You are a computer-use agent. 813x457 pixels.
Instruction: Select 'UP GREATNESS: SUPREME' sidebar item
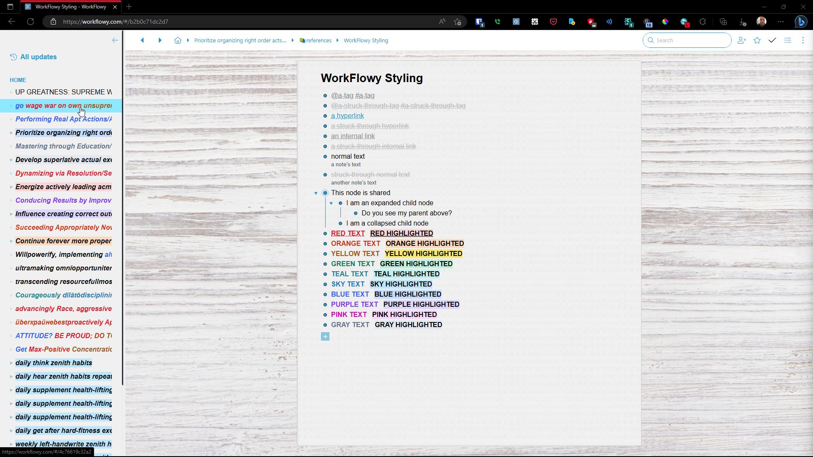pos(64,92)
